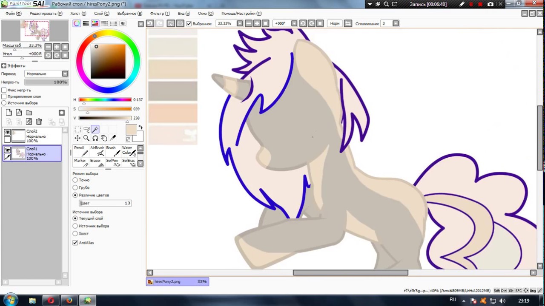Image resolution: width=545 pixels, height=306 pixels.
Task: Clear the layer with eraser icon
Action: [29, 122]
